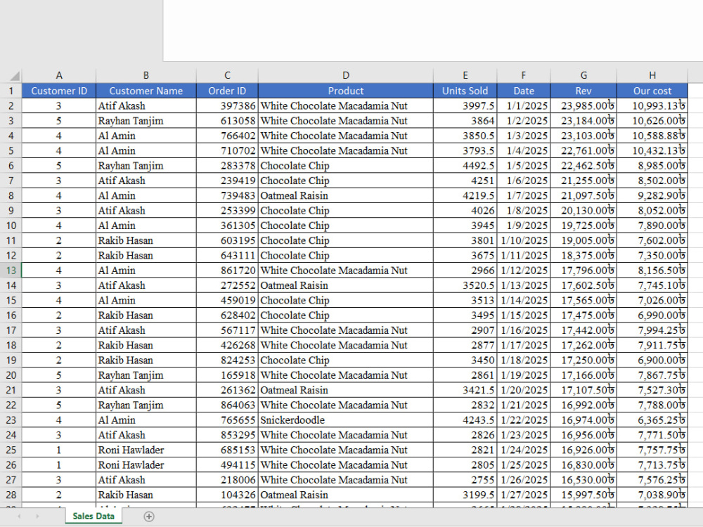
Task: Select Snickerdoodle product cell
Action: pos(346,420)
